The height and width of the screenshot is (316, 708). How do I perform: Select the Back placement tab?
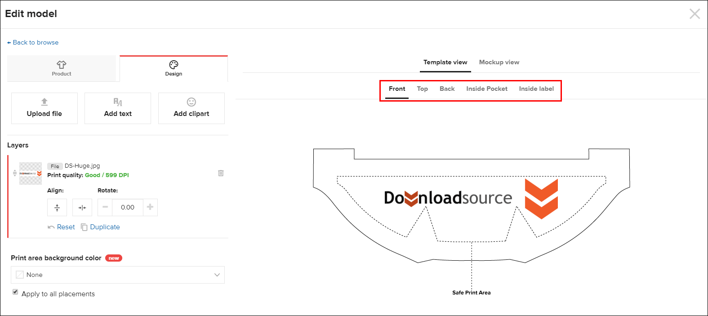point(447,89)
